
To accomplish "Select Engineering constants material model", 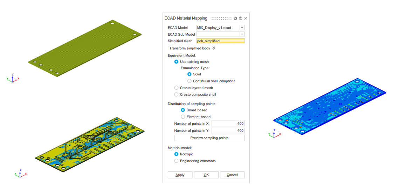I will pos(177,161).
